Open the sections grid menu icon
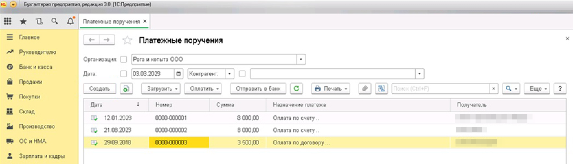The height and width of the screenshot is (164, 573). click(x=7, y=21)
